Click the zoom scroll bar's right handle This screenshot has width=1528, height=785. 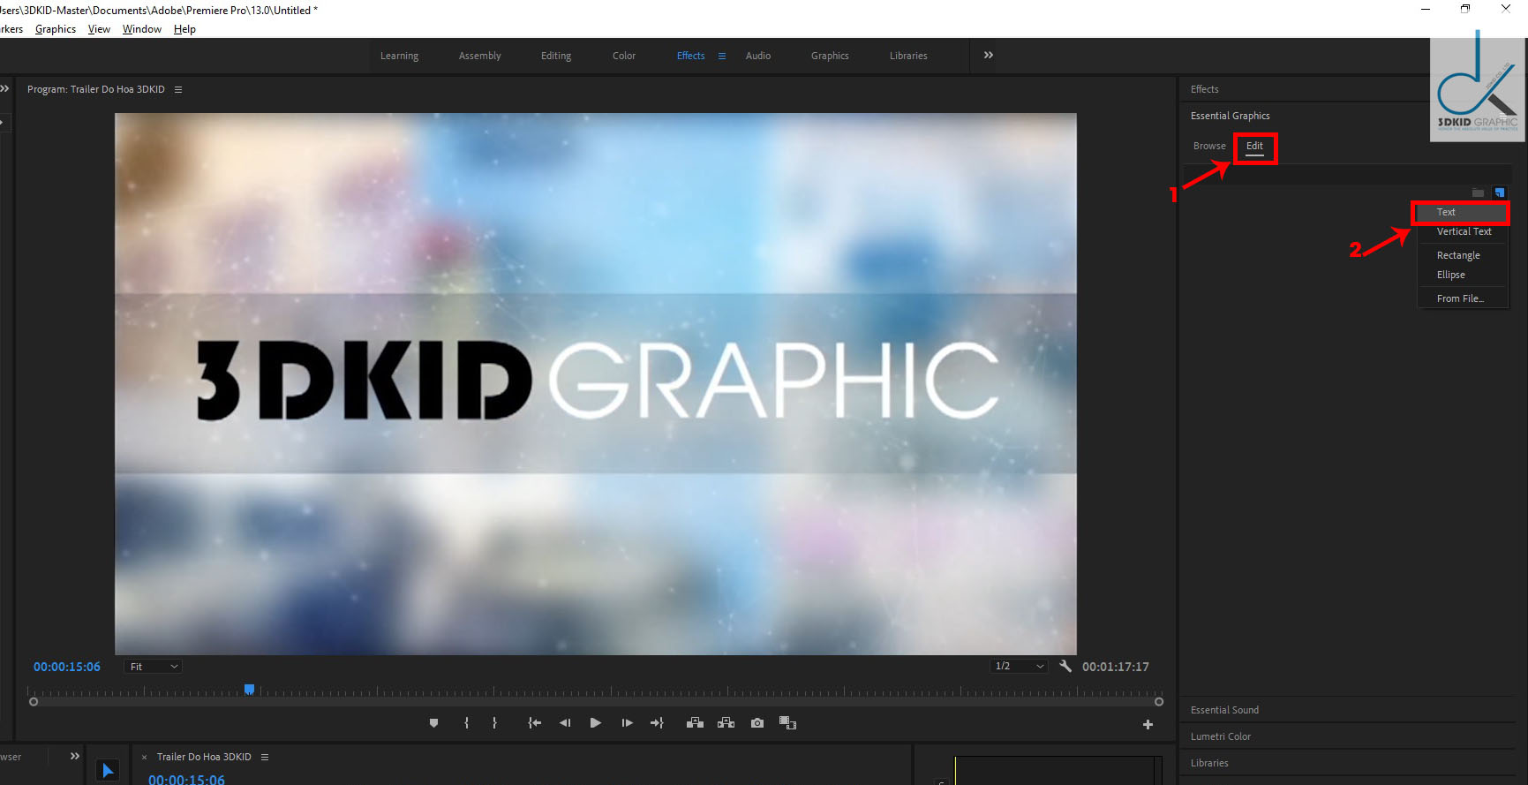pyautogui.click(x=1159, y=702)
